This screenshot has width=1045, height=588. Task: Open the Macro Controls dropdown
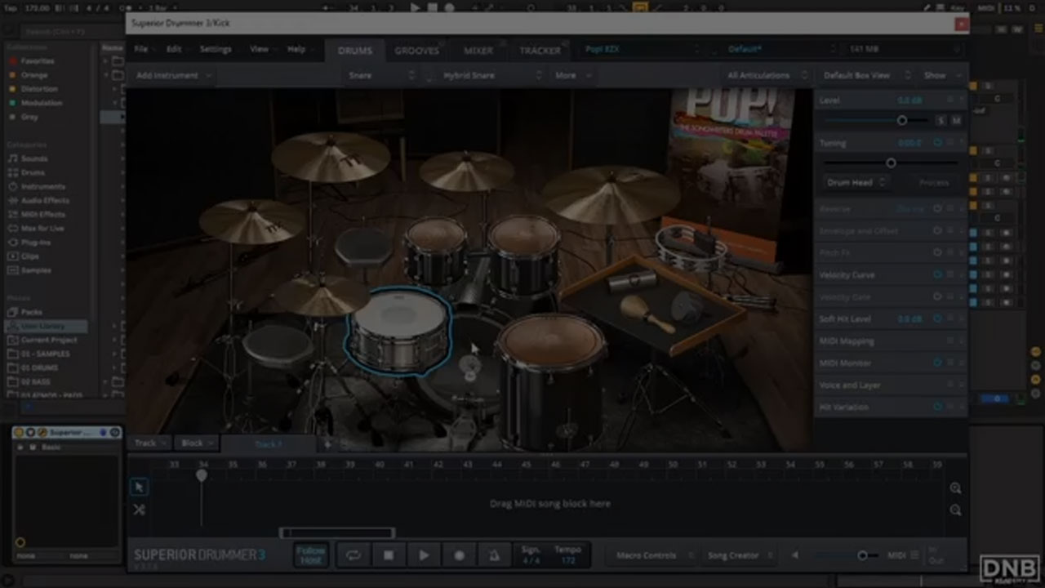655,555
